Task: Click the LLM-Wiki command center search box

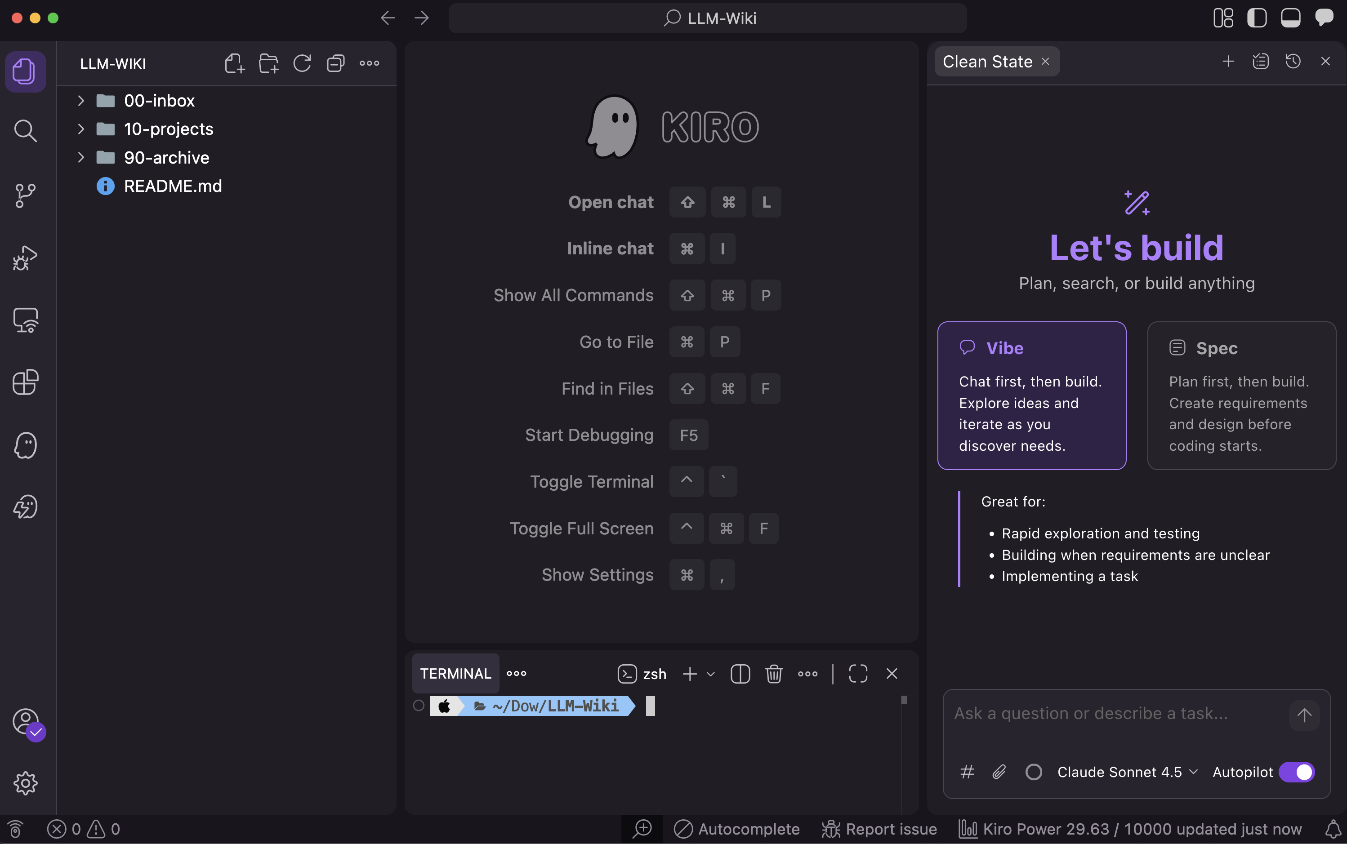Action: (x=708, y=18)
